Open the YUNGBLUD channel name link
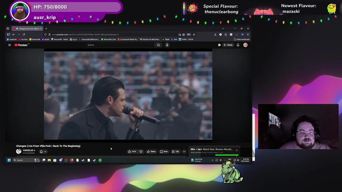Image resolution: width=342 pixels, height=192 pixels. [x=28, y=150]
